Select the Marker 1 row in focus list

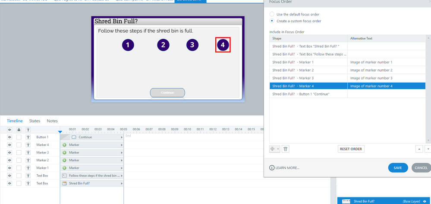point(347,62)
